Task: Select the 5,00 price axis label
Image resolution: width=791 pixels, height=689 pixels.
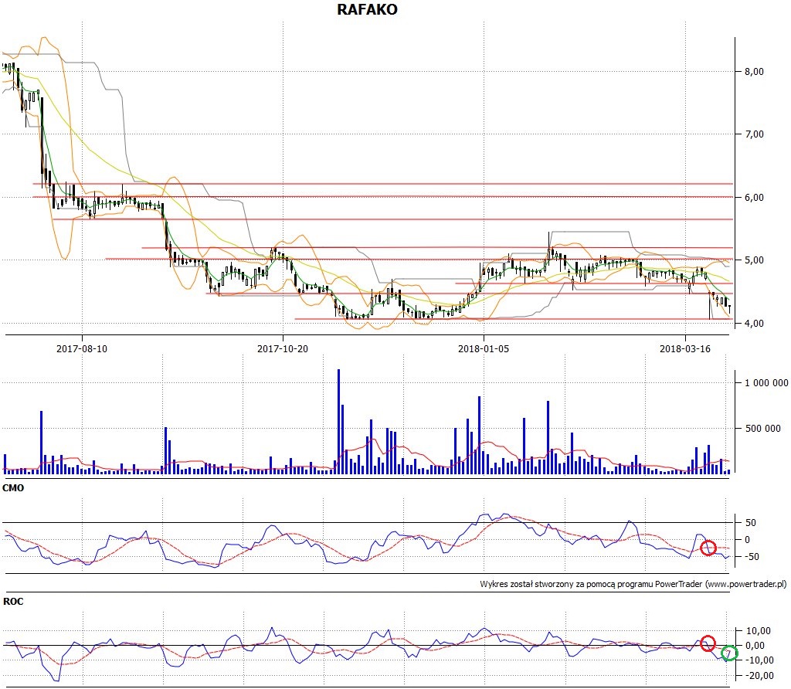Action: pyautogui.click(x=754, y=260)
